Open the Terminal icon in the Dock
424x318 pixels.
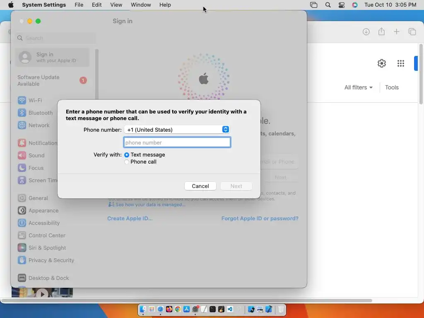coord(212,309)
